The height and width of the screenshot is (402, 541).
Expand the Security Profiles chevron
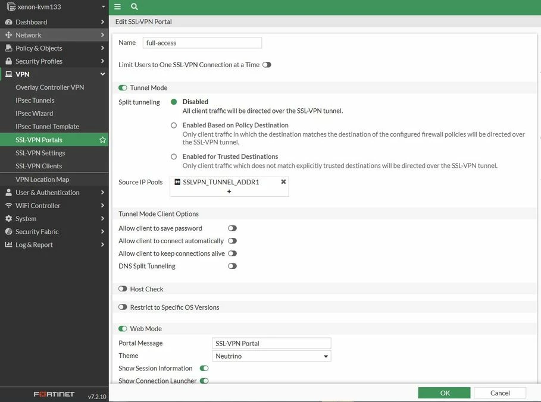click(102, 61)
